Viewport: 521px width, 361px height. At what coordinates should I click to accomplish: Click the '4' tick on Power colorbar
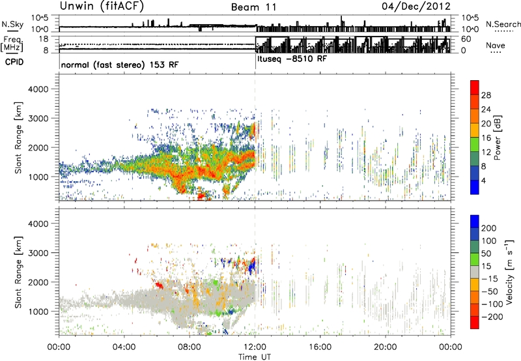click(x=483, y=180)
